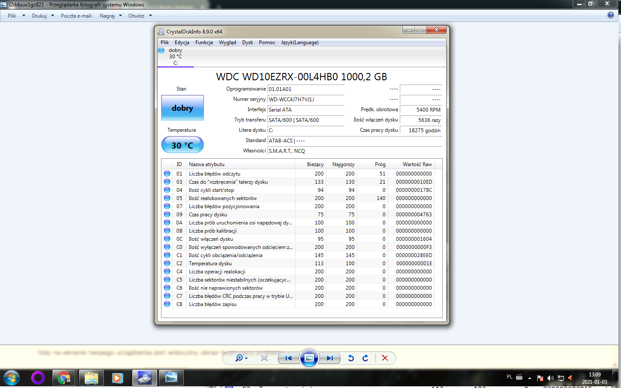Click the PL language indicator in the tray
This screenshot has height=388, width=621.
tap(509, 377)
